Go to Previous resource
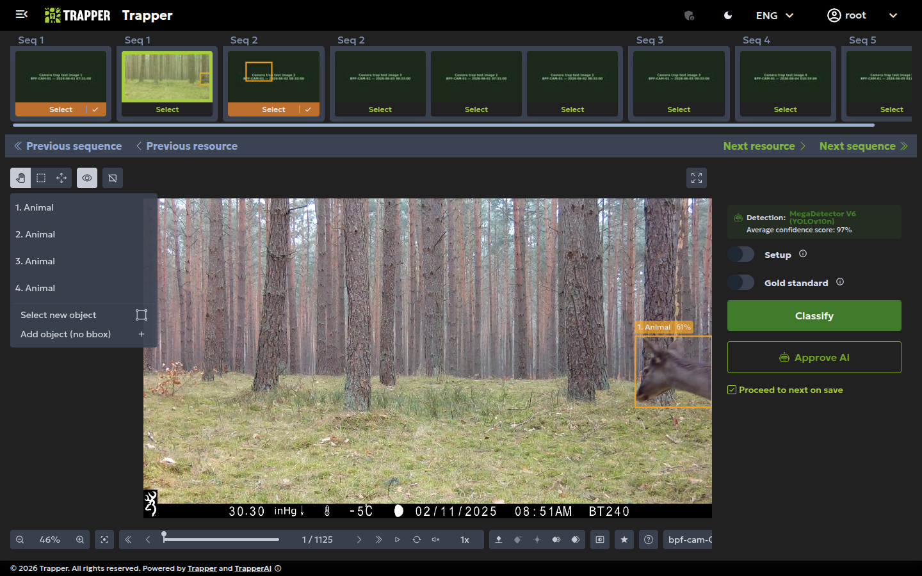Image resolution: width=922 pixels, height=576 pixels. coord(186,146)
